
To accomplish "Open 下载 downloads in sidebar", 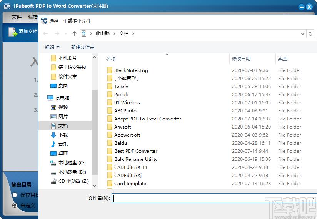I will 59,135.
